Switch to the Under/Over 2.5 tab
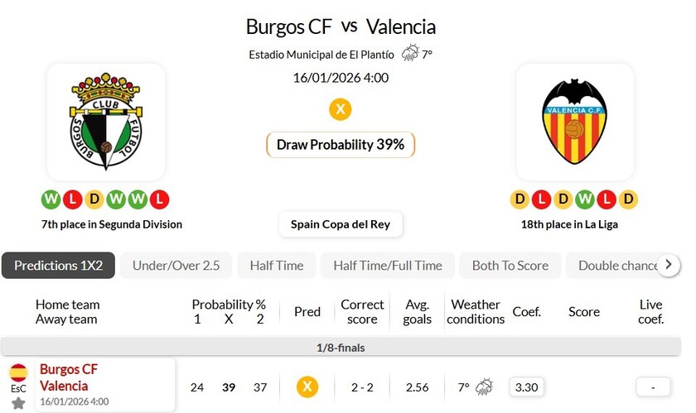Viewport: 696px width, 413px height. tap(176, 266)
